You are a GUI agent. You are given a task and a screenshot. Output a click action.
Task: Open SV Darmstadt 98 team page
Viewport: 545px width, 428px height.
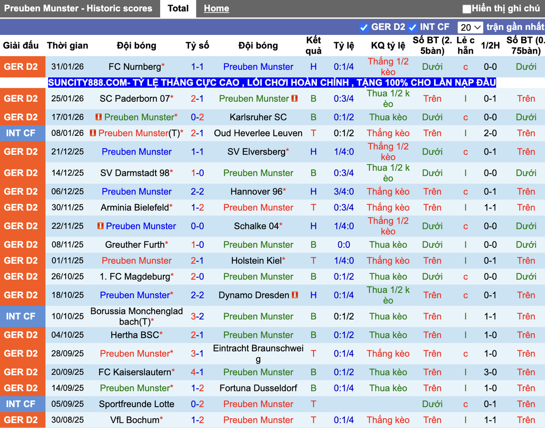pos(135,173)
